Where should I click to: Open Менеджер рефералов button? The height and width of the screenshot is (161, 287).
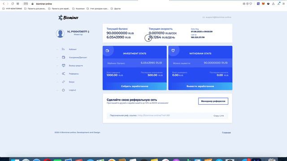tap(213, 101)
